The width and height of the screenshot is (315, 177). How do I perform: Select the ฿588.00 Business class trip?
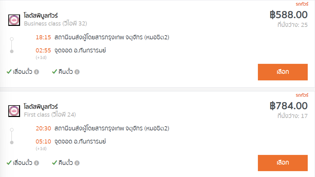[283, 72]
